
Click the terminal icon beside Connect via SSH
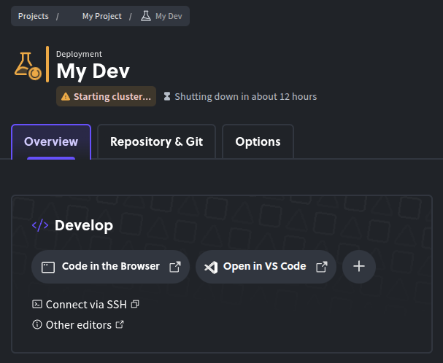pos(37,304)
